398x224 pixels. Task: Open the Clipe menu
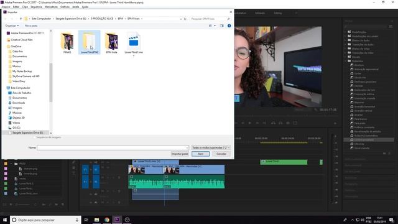[25, 7]
